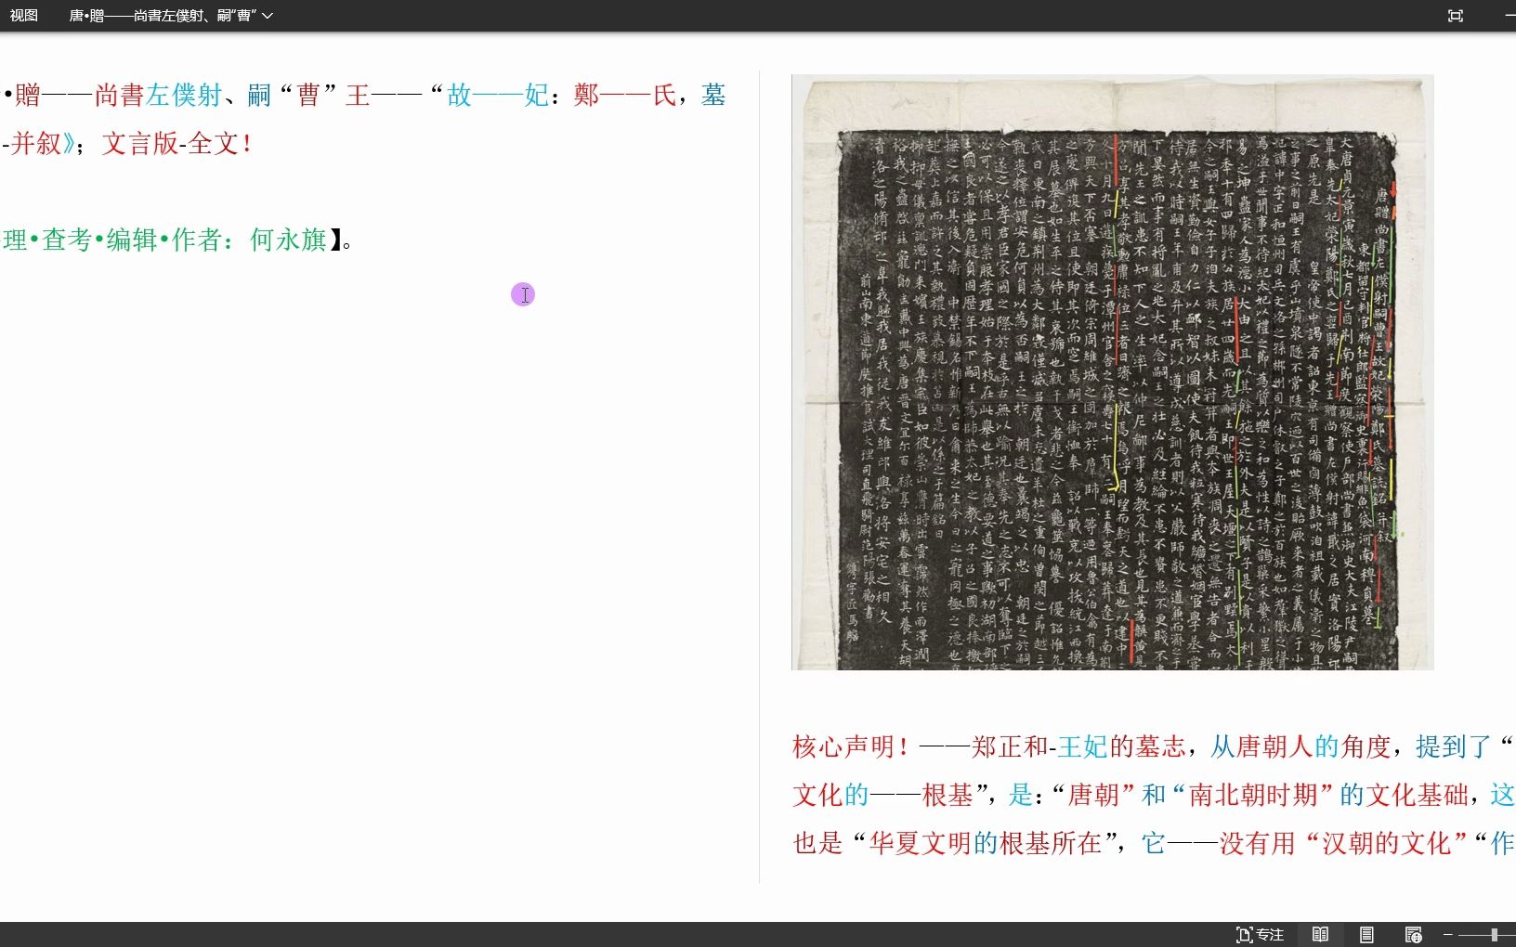The height and width of the screenshot is (947, 1516).
Task: Click the zoom slider handle
Action: click(x=1495, y=935)
